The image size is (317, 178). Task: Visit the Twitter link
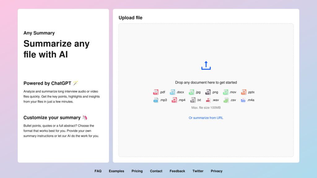(x=198, y=171)
